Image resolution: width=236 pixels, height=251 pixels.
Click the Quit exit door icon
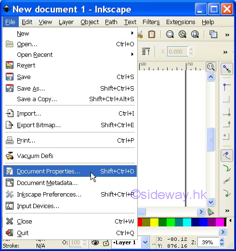[10, 233]
